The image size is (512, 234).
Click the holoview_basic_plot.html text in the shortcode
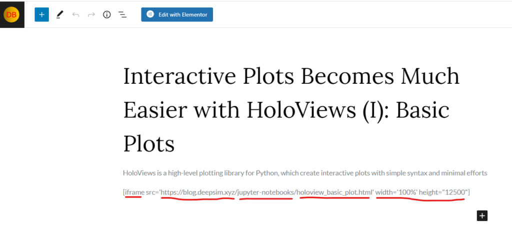point(335,192)
